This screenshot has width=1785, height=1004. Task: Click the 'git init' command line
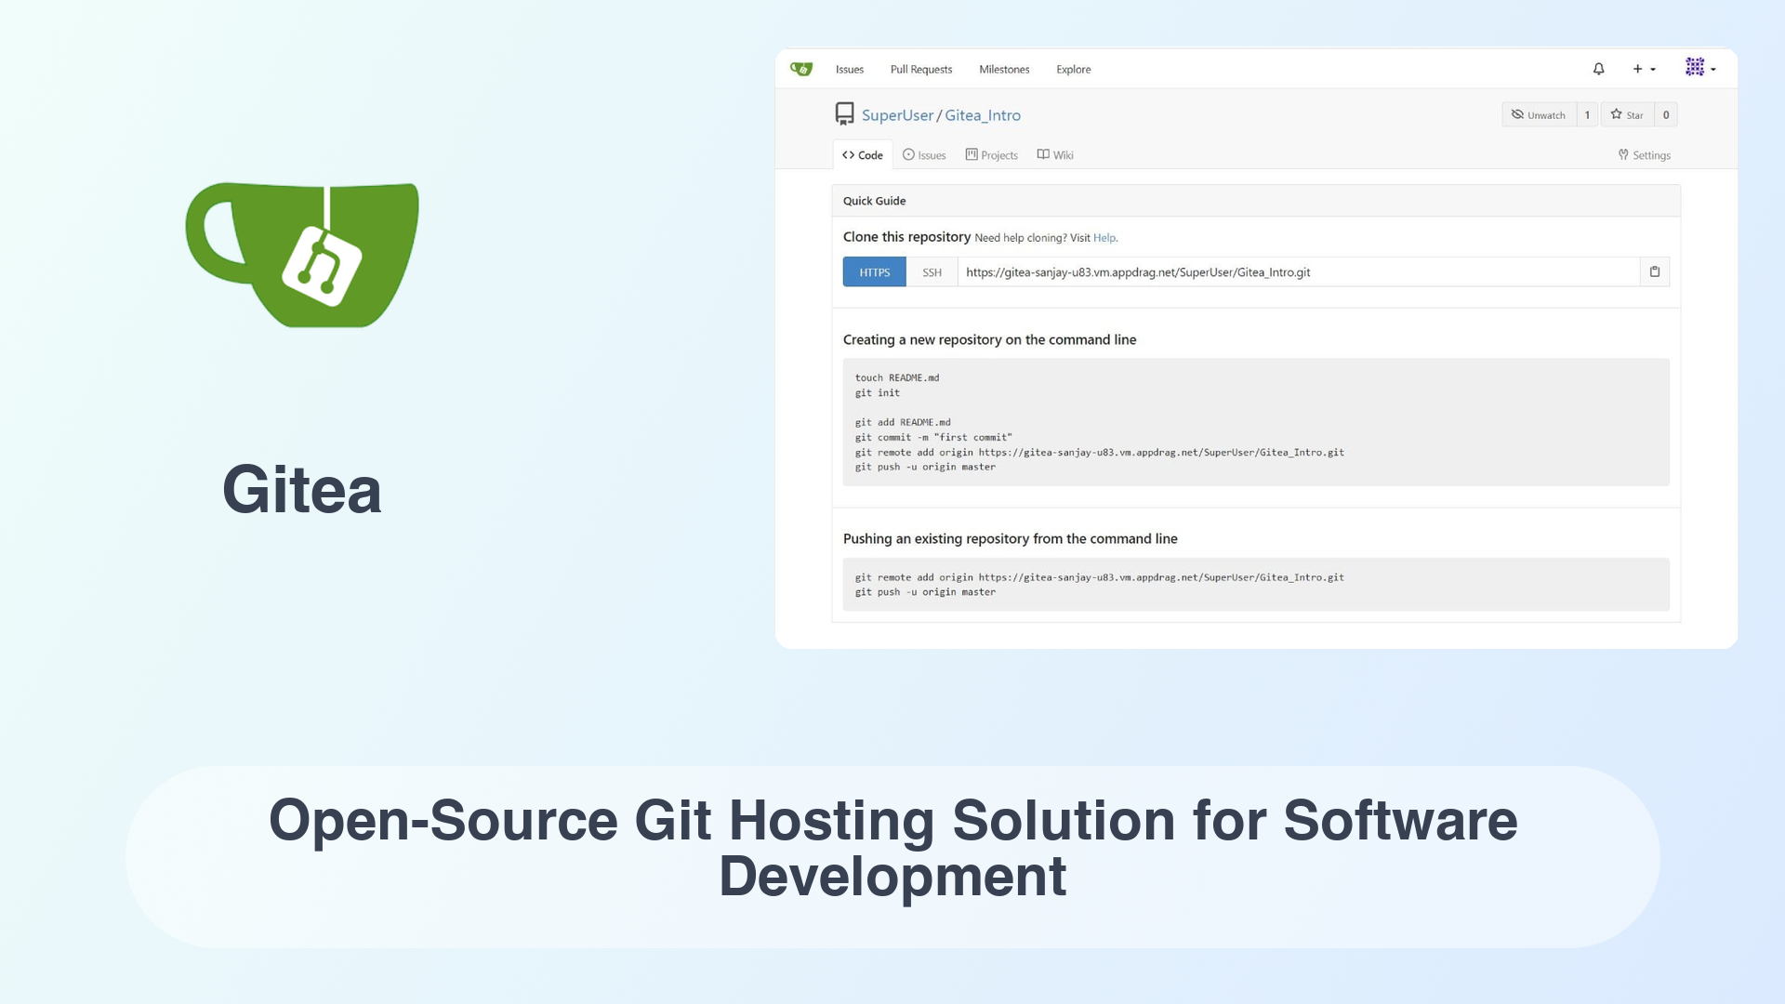878,392
